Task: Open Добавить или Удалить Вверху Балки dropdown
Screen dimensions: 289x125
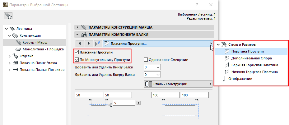Action: (x=152, y=75)
